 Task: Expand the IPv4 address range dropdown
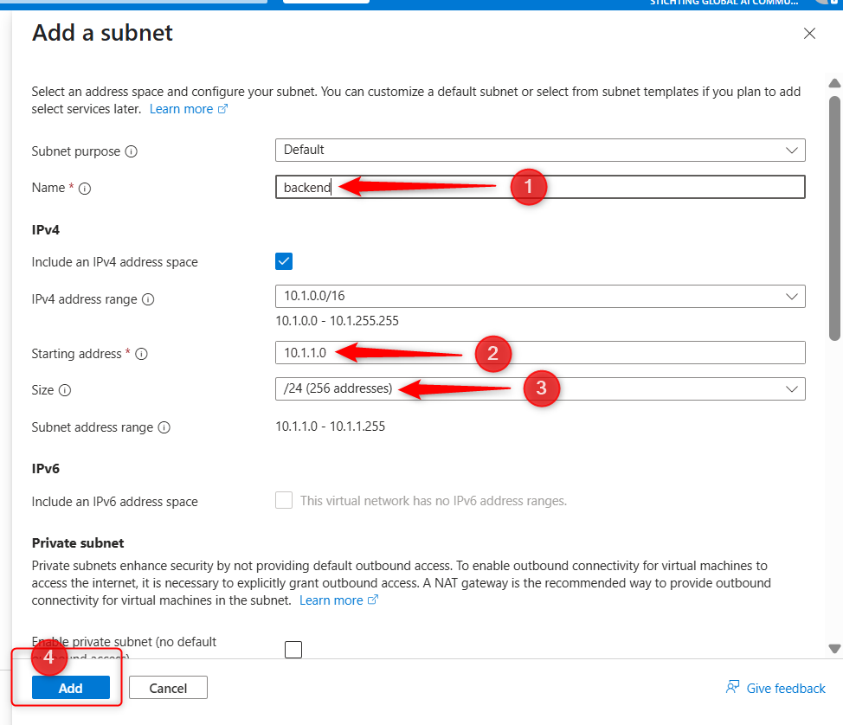[x=540, y=296]
